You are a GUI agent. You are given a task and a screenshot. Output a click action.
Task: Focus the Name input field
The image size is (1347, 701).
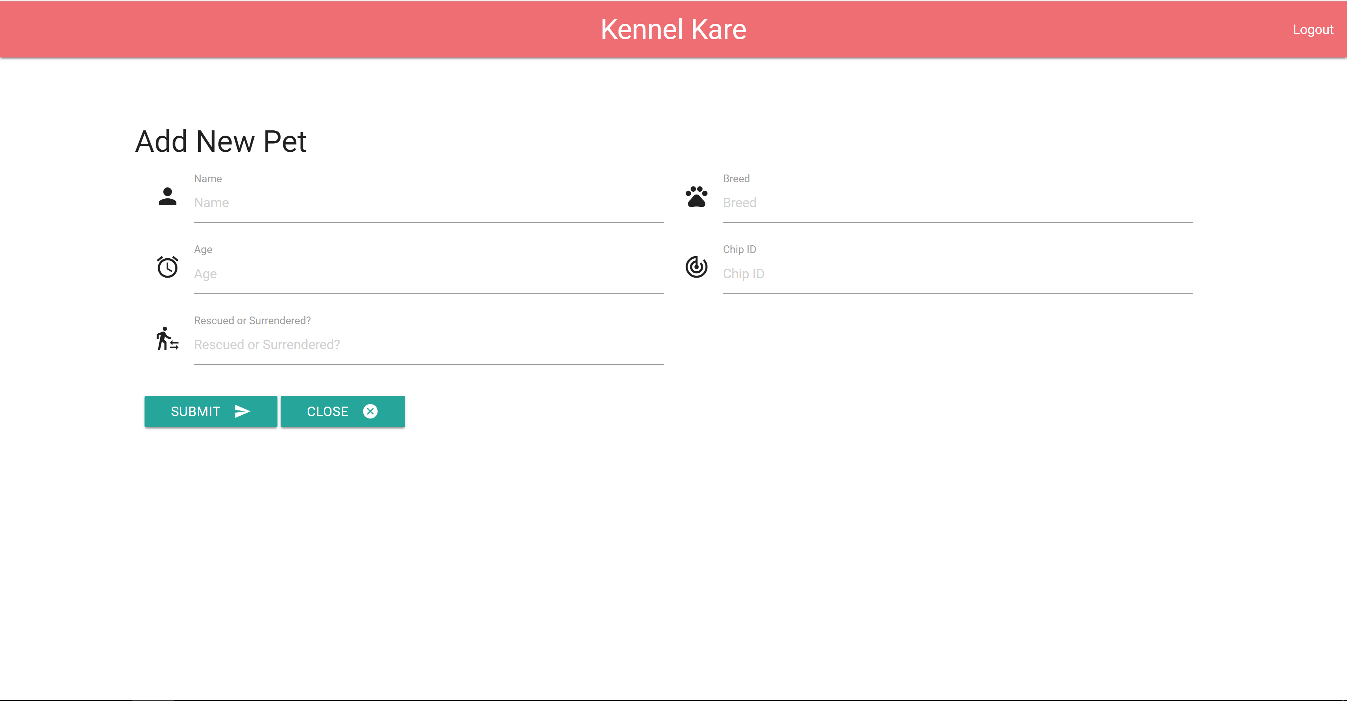coord(428,203)
